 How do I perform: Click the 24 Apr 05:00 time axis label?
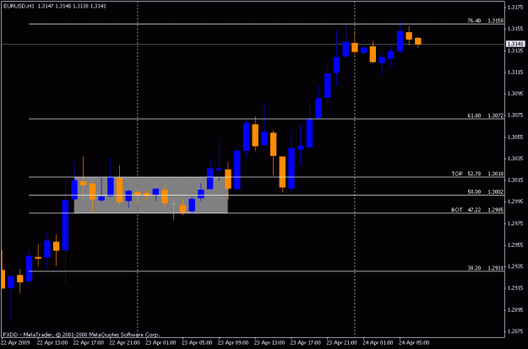[414, 342]
